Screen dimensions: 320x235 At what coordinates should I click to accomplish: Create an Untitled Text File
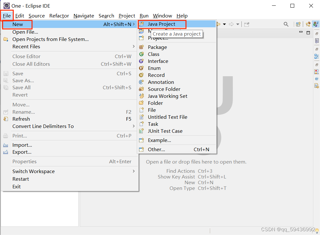coord(177,117)
